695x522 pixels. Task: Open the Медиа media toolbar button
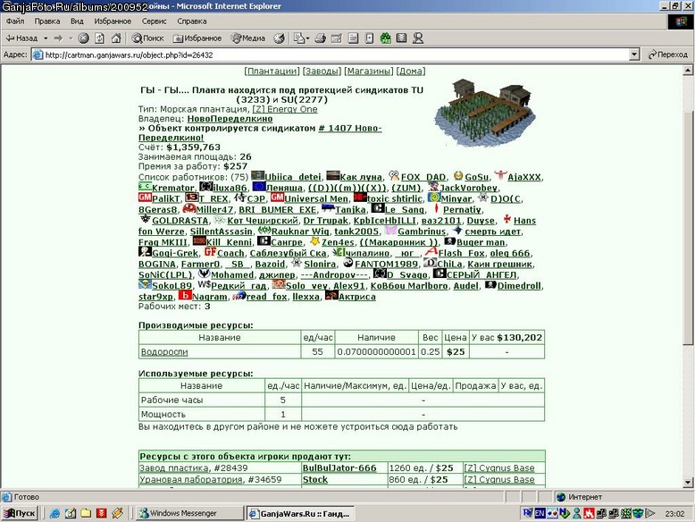(247, 38)
